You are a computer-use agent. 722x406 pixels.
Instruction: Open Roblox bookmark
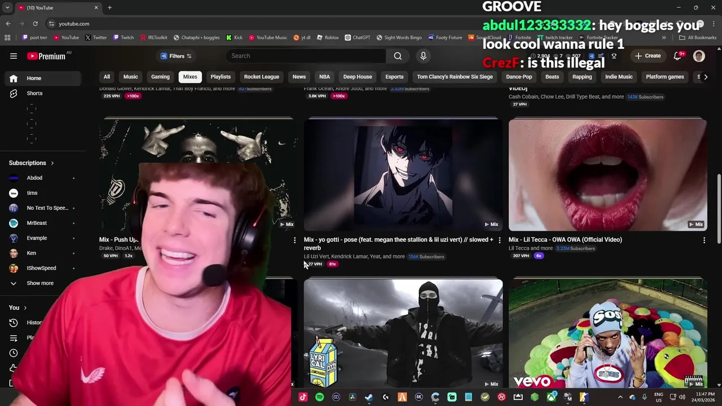tap(328, 38)
